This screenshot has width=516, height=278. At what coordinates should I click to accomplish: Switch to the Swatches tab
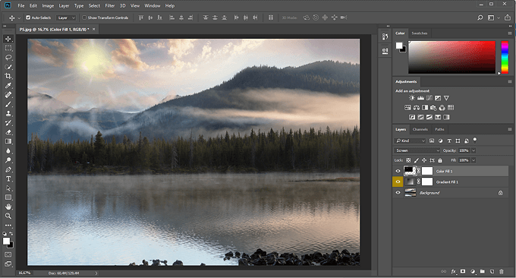(419, 33)
